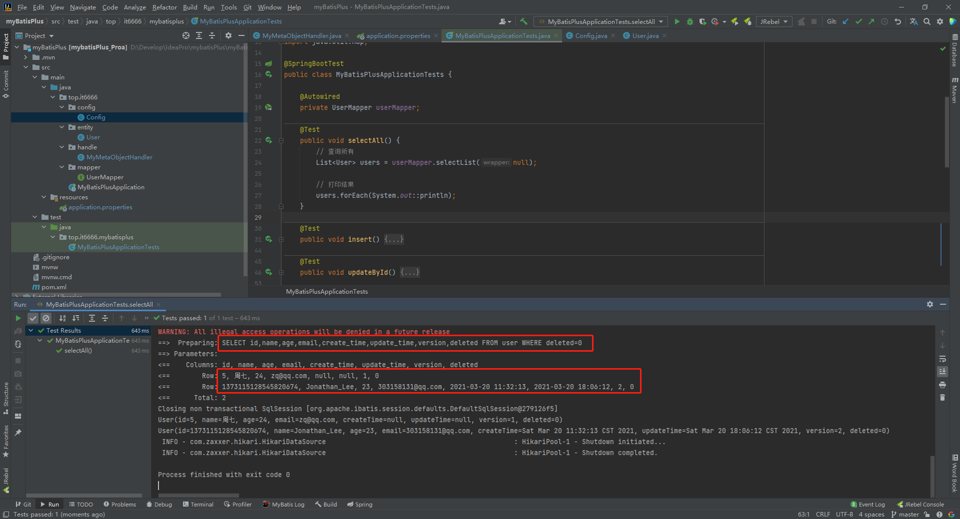Open Event Log window
This screenshot has width=960, height=519.
click(x=868, y=505)
